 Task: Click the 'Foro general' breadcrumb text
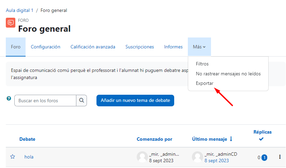[x=54, y=11]
